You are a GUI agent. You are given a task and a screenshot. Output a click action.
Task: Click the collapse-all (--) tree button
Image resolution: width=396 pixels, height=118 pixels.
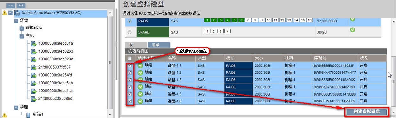pyautogui.click(x=10, y=5)
